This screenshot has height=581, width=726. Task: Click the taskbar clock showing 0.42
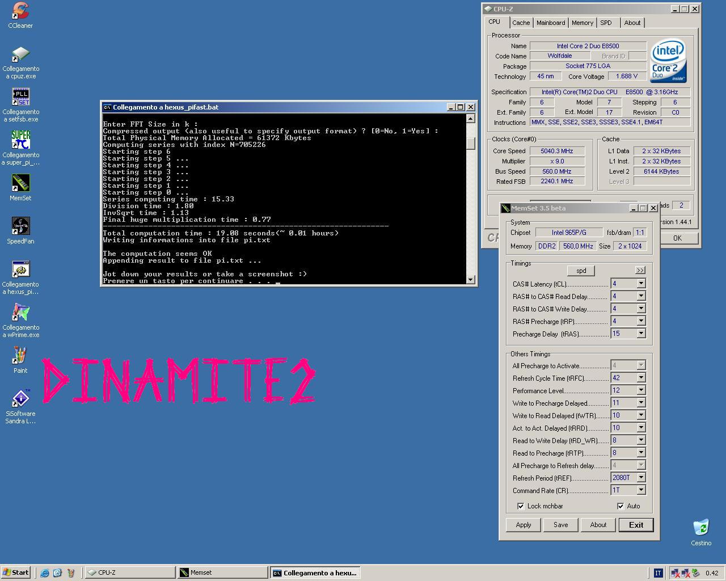coord(711,573)
